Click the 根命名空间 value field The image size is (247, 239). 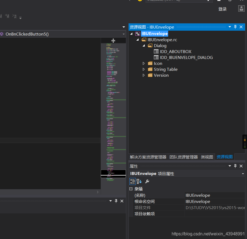pyautogui.click(x=215, y=202)
